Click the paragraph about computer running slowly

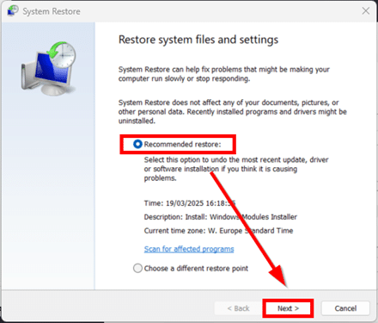point(224,74)
